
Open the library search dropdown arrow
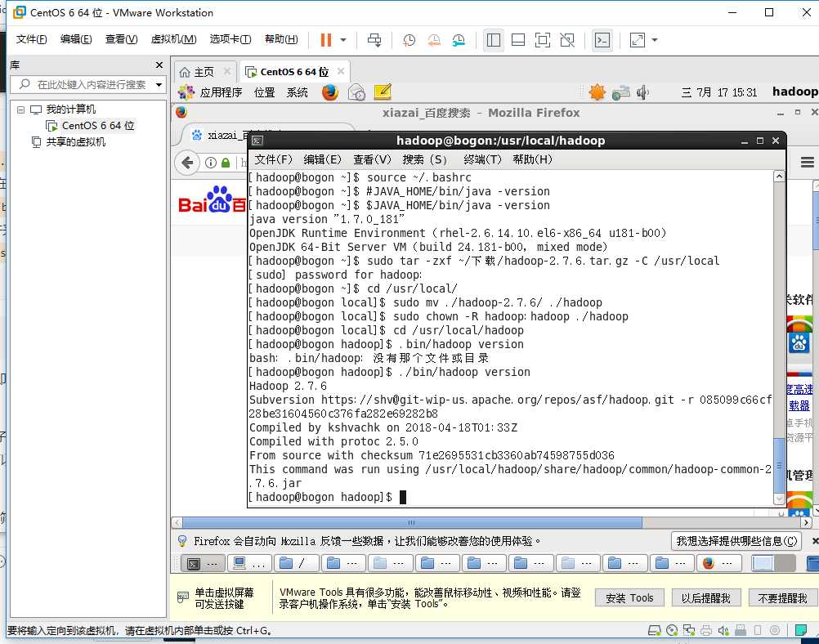(x=159, y=85)
